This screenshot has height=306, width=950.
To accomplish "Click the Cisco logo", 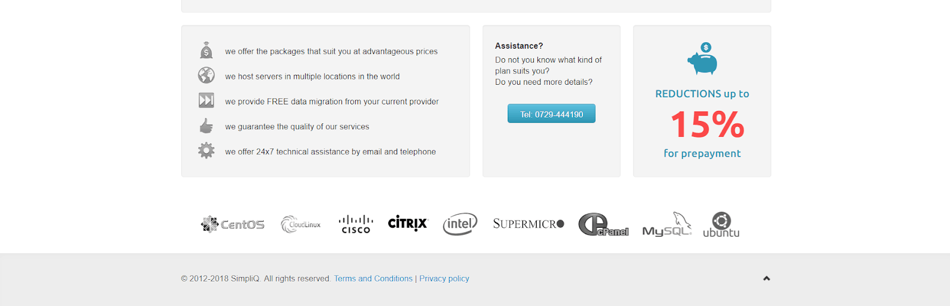I will point(356,224).
